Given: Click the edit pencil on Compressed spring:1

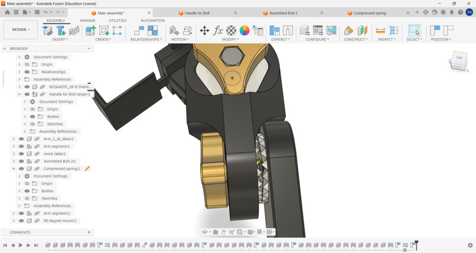Looking at the screenshot, I should (x=87, y=169).
